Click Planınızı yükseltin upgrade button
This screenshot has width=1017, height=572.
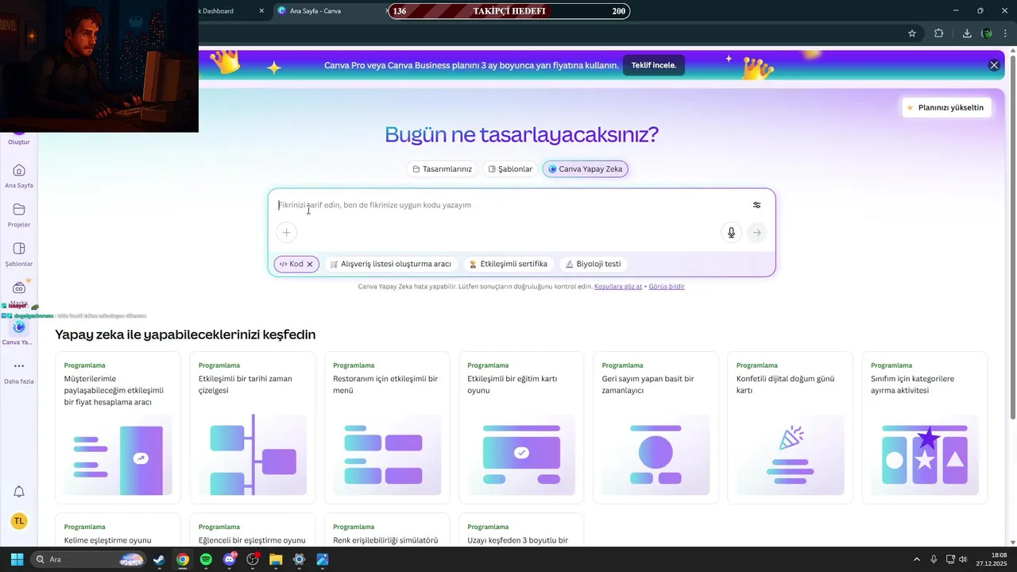tap(946, 107)
